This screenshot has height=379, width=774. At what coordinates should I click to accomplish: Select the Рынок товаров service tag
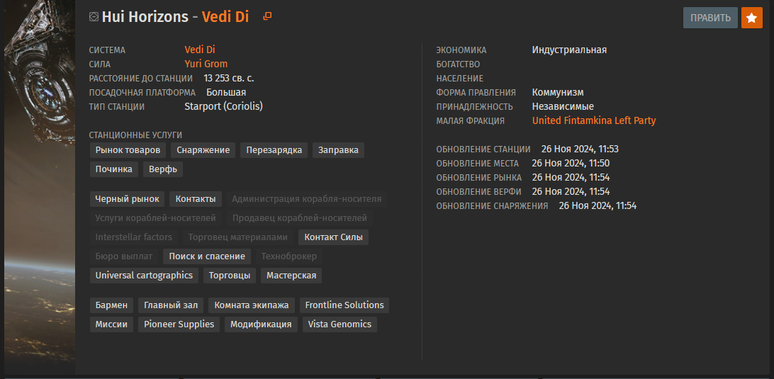click(128, 150)
